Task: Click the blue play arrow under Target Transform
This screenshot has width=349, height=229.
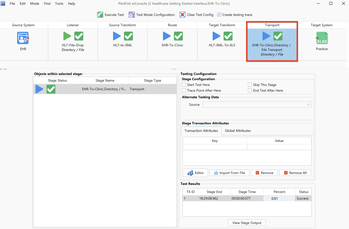Action: coord(216,36)
